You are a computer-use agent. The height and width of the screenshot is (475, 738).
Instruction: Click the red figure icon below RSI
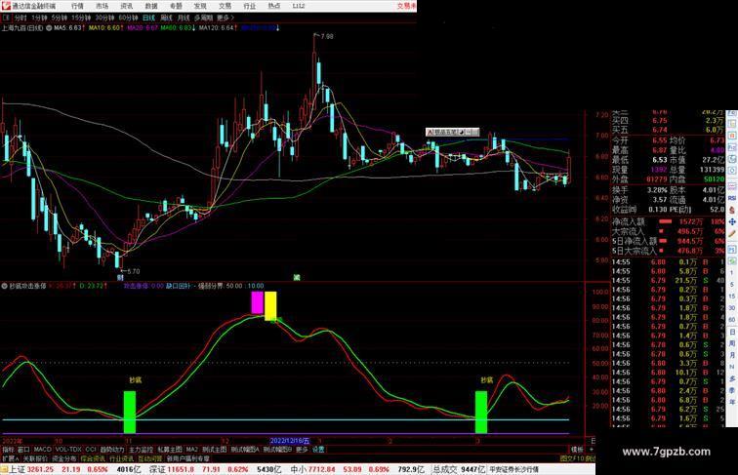[732, 211]
